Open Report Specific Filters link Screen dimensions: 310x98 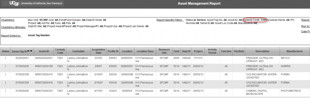point(170,20)
